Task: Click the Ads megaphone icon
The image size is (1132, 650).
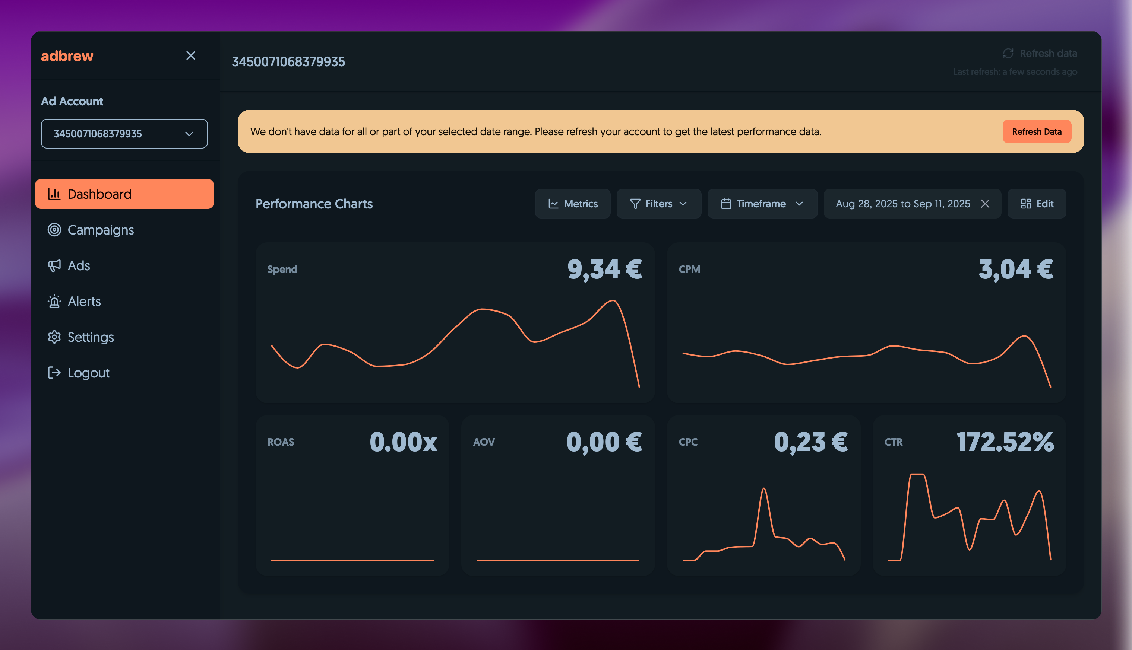Action: point(54,265)
